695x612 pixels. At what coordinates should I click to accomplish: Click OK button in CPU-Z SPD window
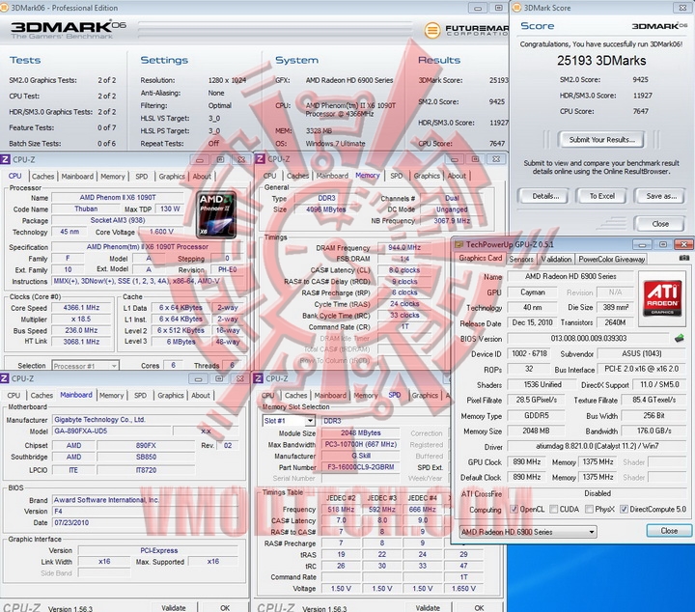pyautogui.click(x=479, y=607)
